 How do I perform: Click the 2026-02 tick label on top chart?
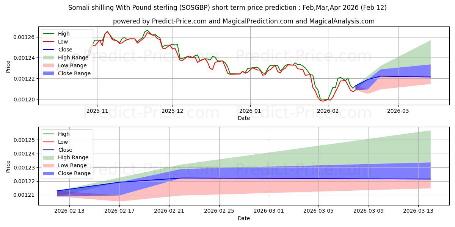coord(328,111)
